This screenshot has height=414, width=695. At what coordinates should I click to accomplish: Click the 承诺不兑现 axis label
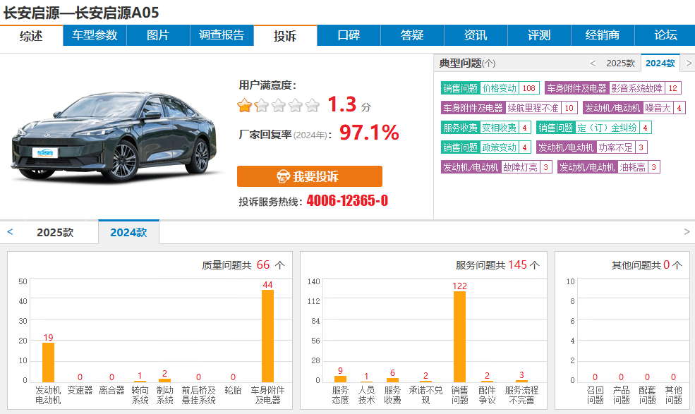point(425,395)
